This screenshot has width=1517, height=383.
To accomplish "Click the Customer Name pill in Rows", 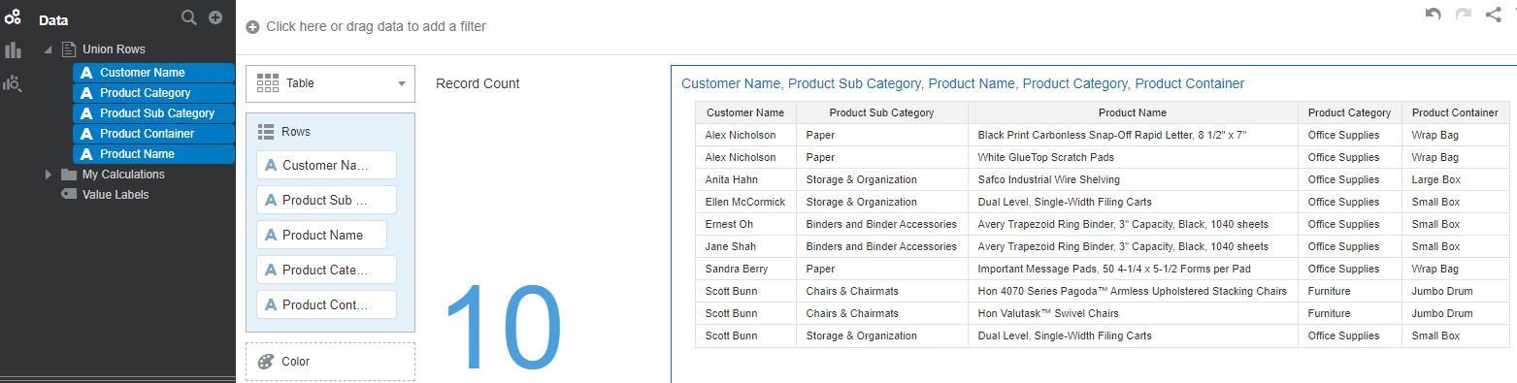I will click(326, 165).
